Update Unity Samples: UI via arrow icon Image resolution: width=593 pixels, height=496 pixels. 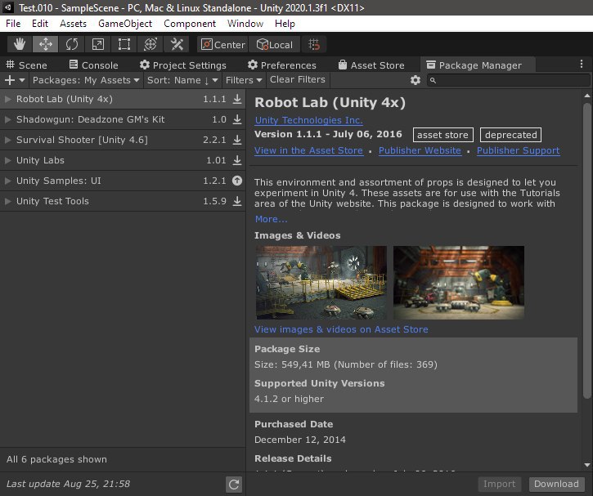(x=237, y=181)
